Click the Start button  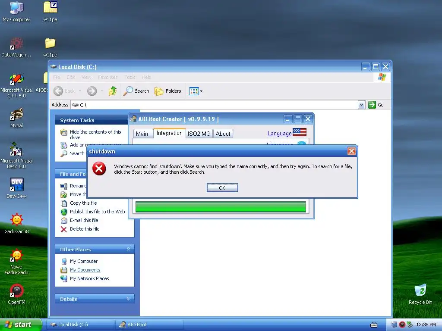point(21,325)
